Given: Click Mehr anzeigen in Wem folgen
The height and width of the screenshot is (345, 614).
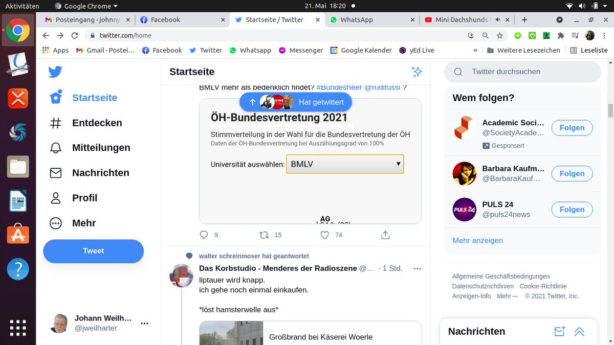Looking at the screenshot, I should [x=477, y=240].
